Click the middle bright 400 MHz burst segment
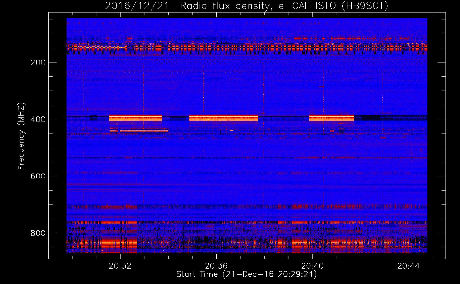The image size is (460, 284). 224,118
